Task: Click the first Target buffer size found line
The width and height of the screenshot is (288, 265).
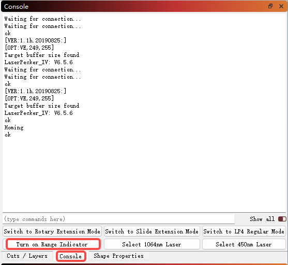Action: click(x=42, y=55)
